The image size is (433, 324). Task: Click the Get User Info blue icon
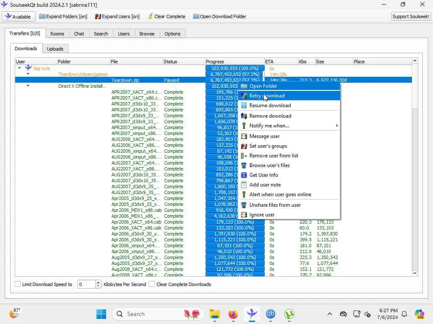244,175
